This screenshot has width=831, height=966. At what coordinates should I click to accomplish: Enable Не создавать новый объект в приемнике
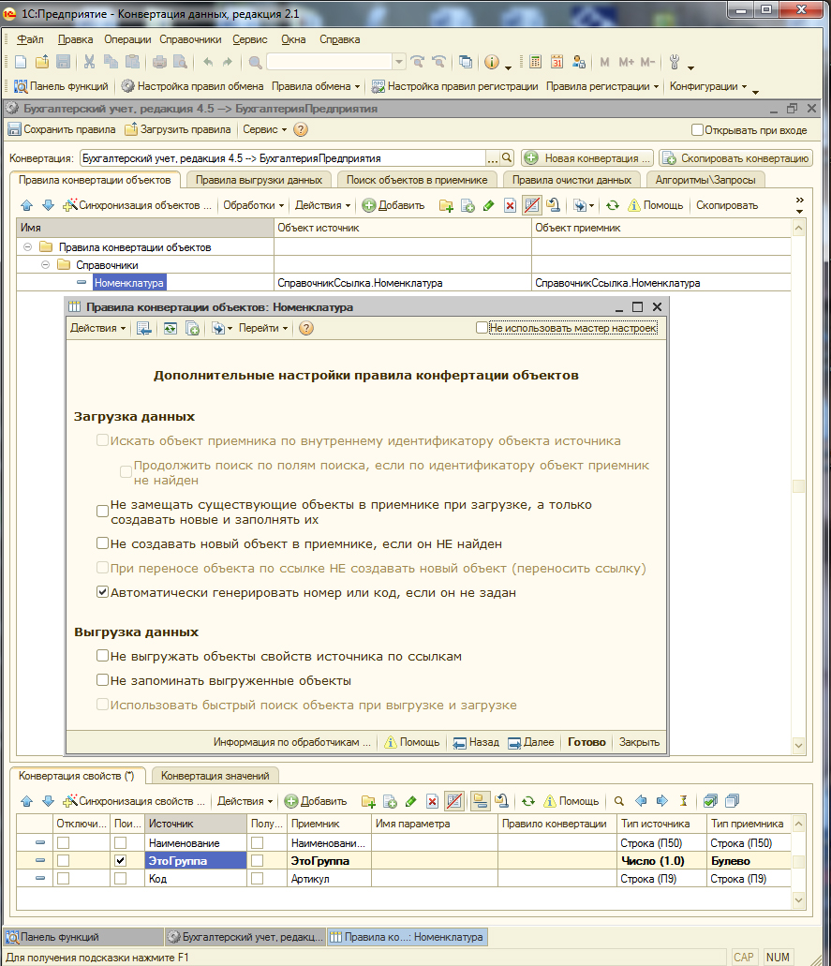click(103, 543)
